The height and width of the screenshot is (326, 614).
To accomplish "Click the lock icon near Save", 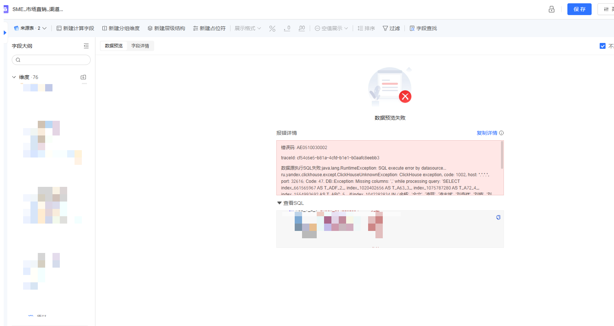I will tap(551, 9).
